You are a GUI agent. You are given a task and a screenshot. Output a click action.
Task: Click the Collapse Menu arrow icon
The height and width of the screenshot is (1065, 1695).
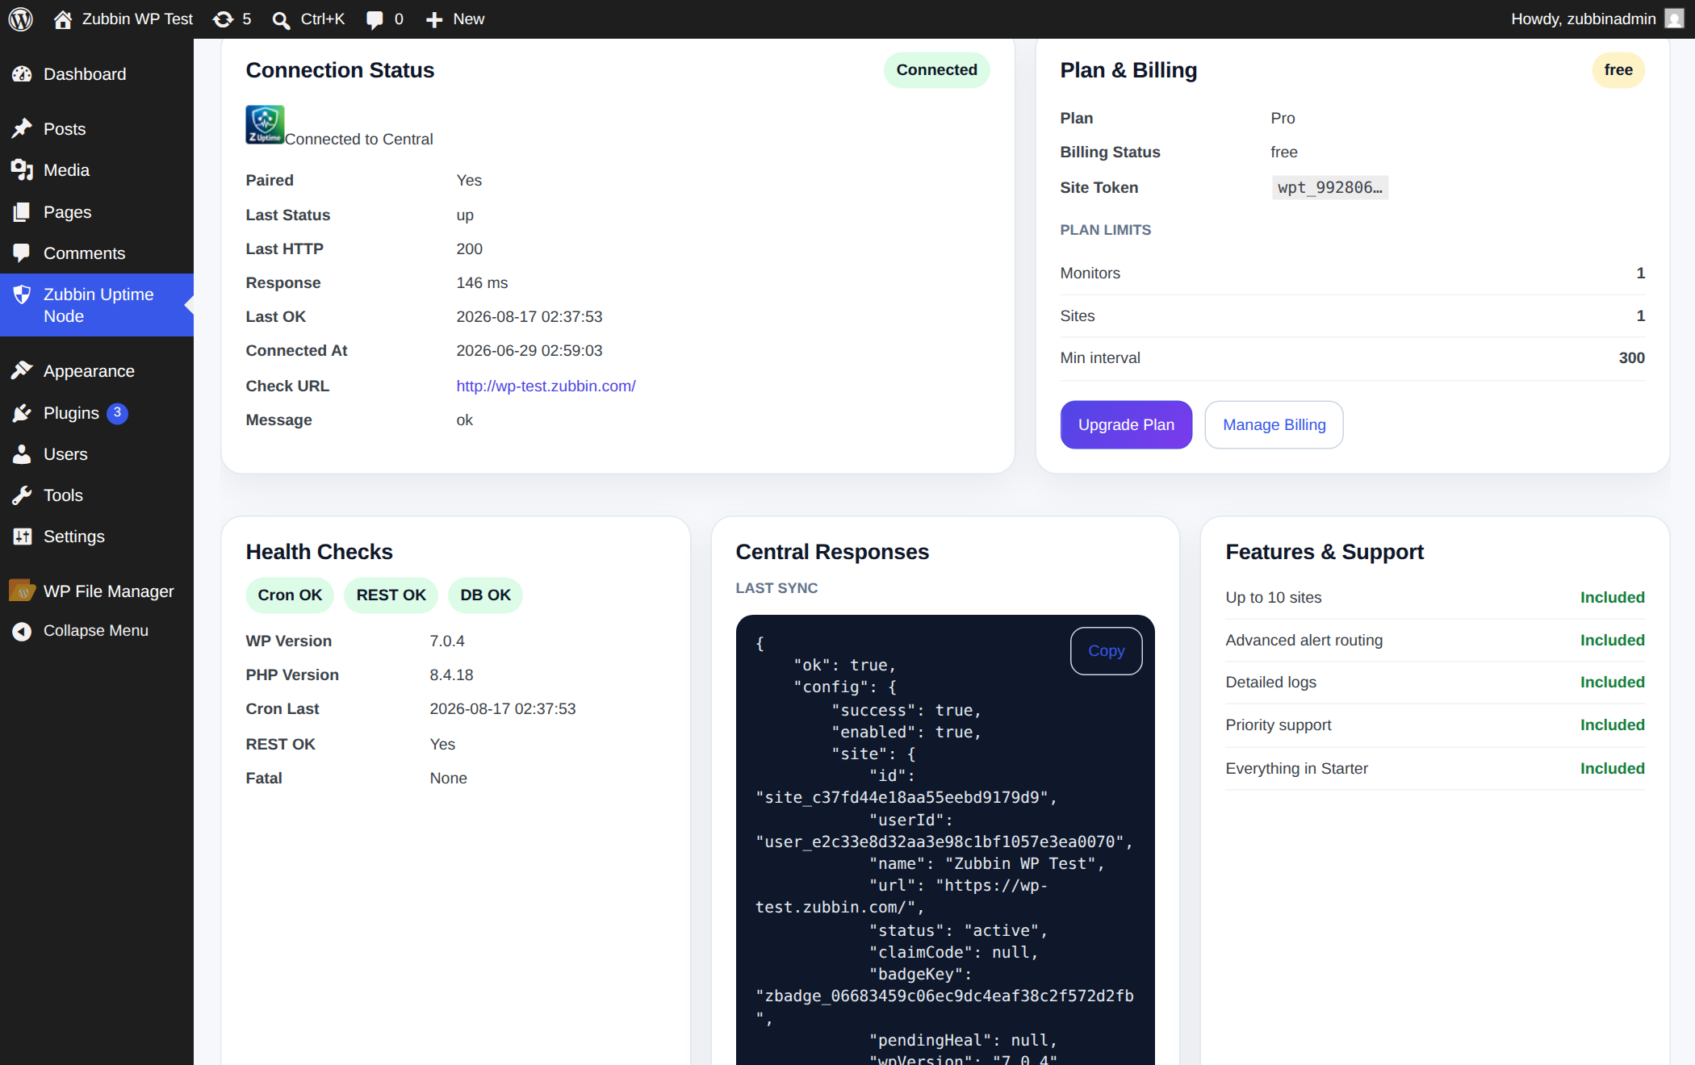pyautogui.click(x=22, y=631)
